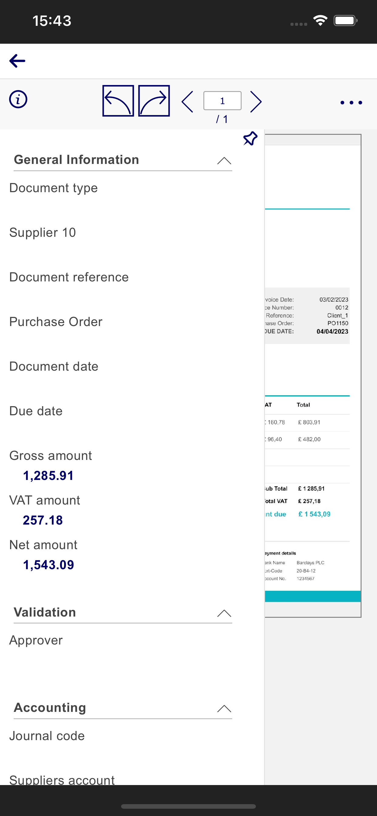Open the document info icon
Viewport: 377px width, 816px height.
[18, 100]
